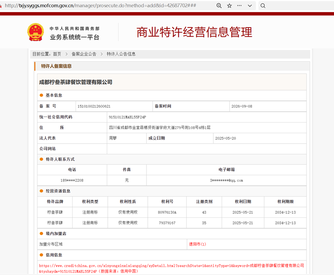Image resolution: width=334 pixels, height=275 pixels.
Task: Open 备案企业公告 breadcrumb link
Action: tap(84, 54)
